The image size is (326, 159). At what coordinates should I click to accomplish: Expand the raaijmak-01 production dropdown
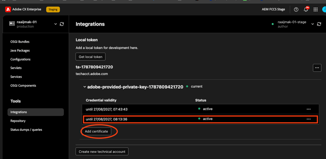[x=56, y=24]
